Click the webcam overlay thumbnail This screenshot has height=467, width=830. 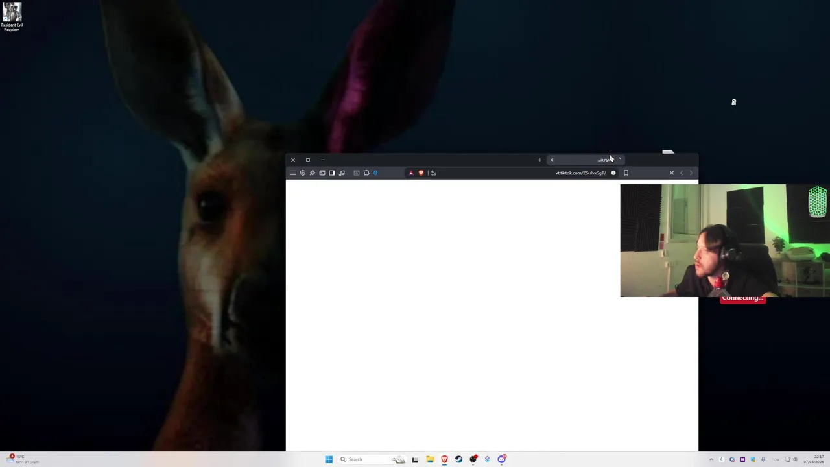click(x=725, y=241)
